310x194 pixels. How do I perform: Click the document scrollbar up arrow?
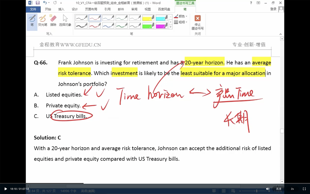click(x=282, y=39)
